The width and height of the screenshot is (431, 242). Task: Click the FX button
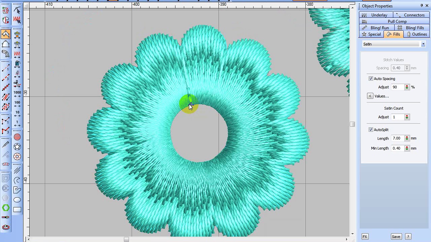[365, 237]
